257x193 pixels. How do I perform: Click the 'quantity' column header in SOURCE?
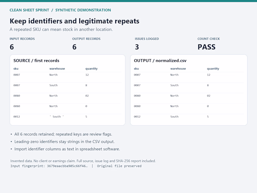pyautogui.click(x=91, y=69)
